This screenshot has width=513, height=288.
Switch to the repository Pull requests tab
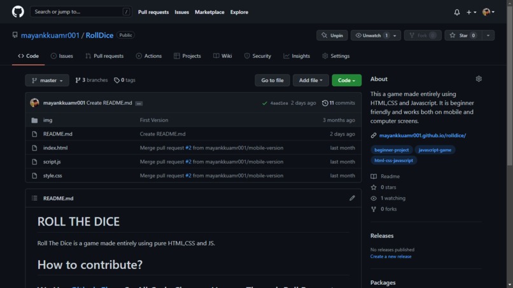[x=104, y=56]
